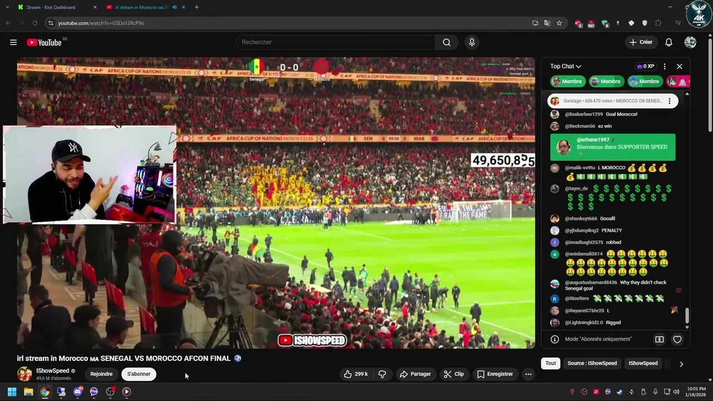713x401 pixels.
Task: Translate this page icon
Action: coord(547,23)
